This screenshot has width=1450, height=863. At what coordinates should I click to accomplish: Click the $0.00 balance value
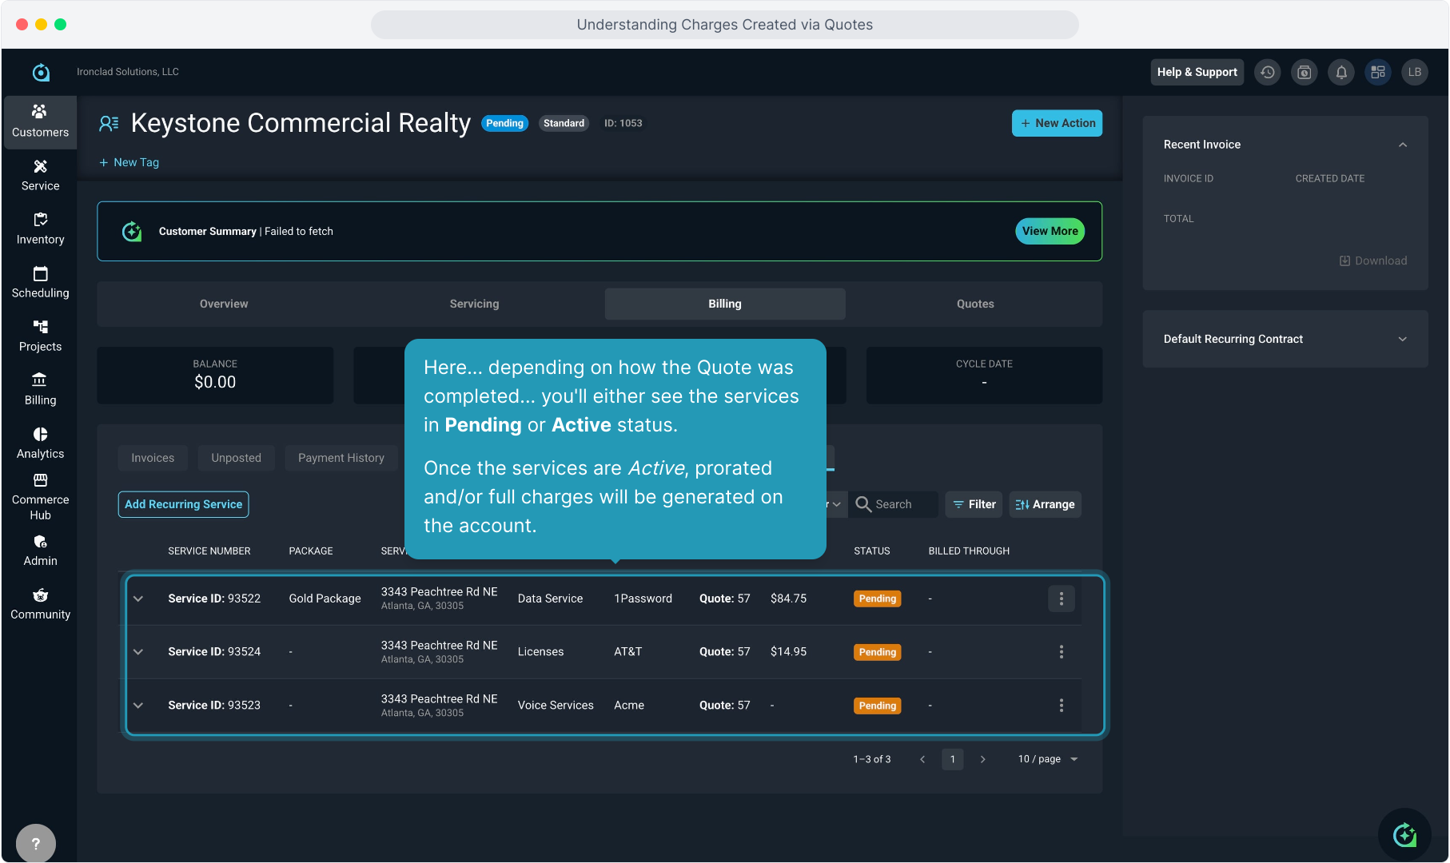coord(215,382)
